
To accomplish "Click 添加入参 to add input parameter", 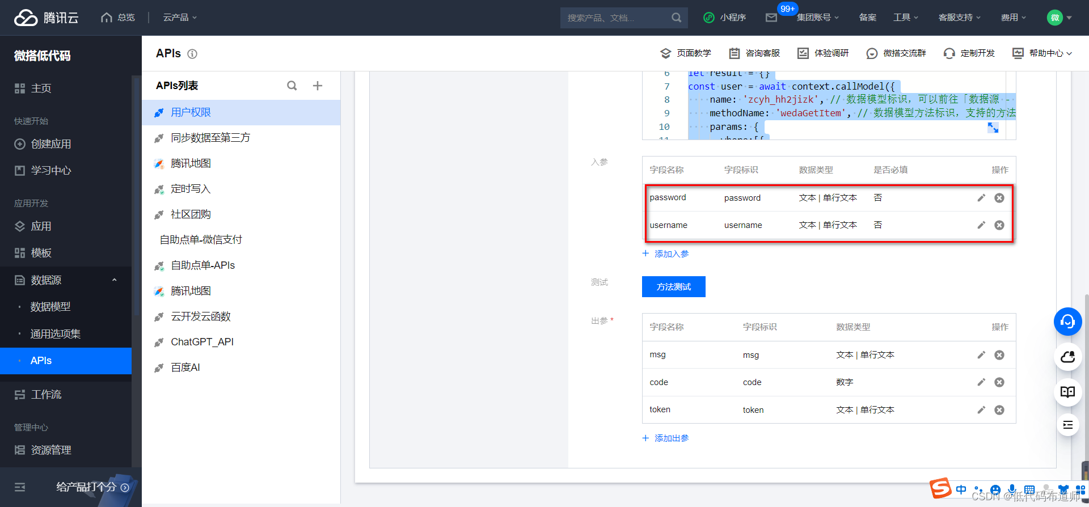I will tap(665, 253).
